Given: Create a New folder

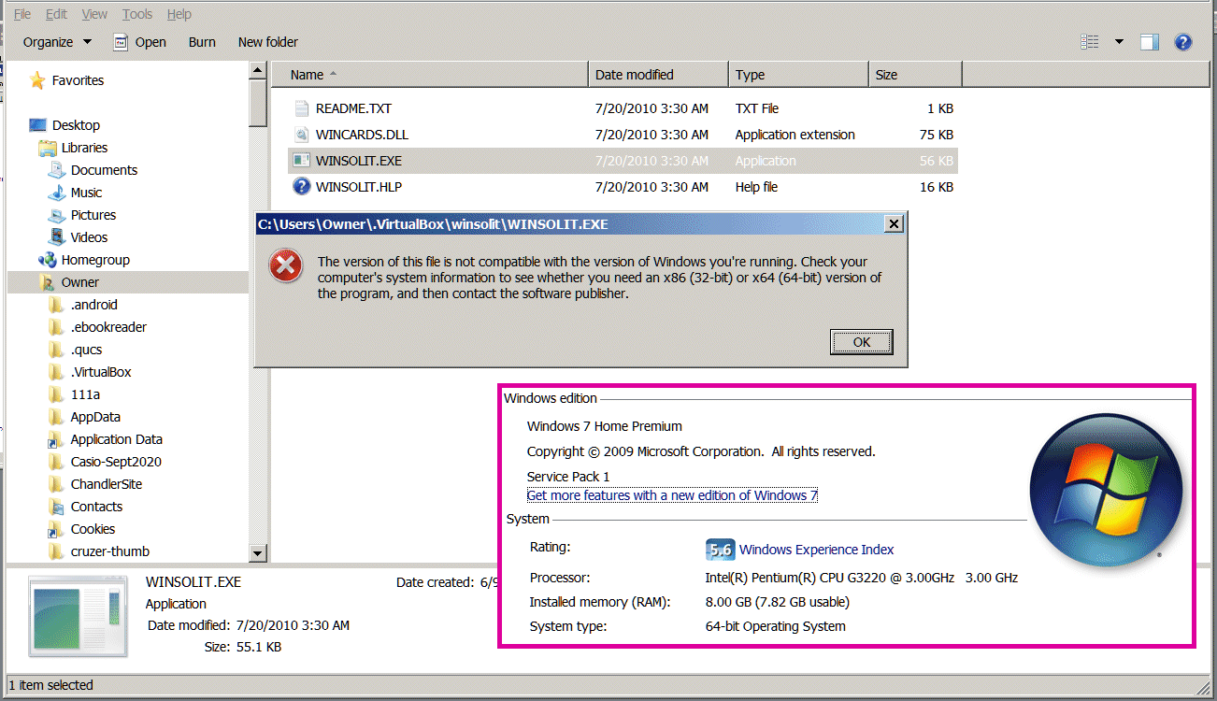Looking at the screenshot, I should coord(268,42).
